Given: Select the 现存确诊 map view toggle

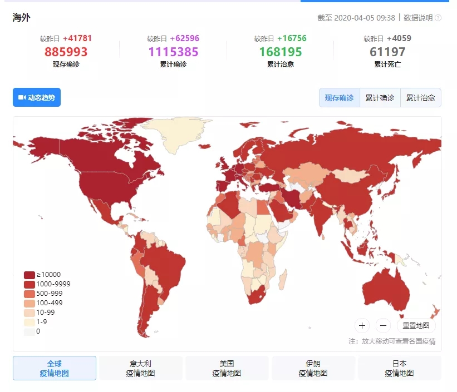Looking at the screenshot, I should (339, 98).
